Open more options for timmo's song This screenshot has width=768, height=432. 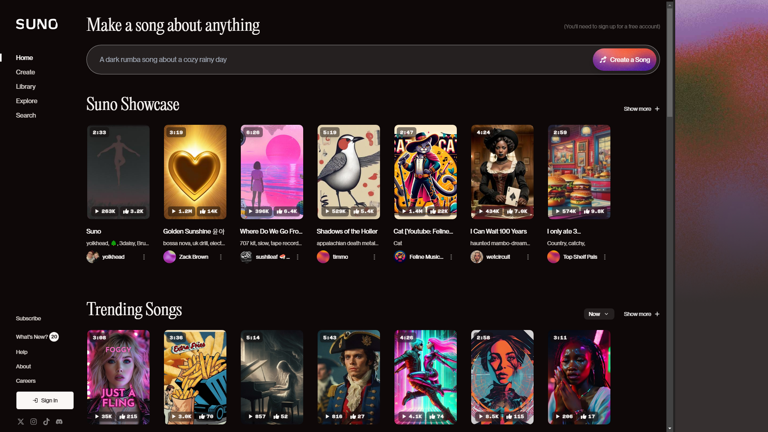[374, 257]
